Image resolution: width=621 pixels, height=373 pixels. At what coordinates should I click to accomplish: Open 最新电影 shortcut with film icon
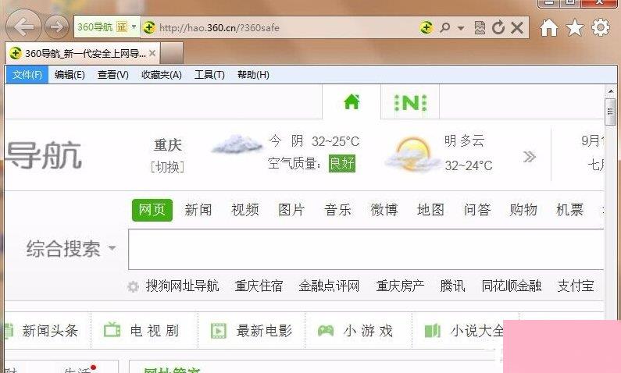[252, 331]
